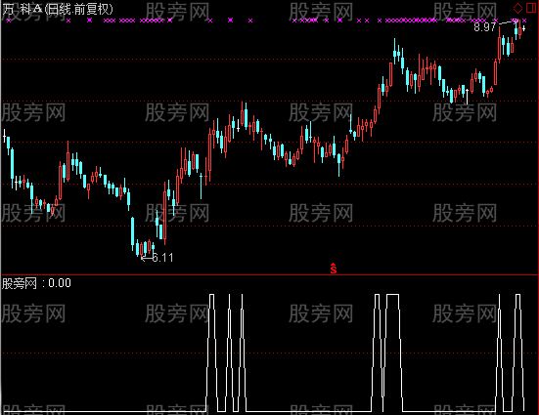Viewport: 539px width, 415px height.
Task: Select the 万科A chart title label
Action: 58,9
